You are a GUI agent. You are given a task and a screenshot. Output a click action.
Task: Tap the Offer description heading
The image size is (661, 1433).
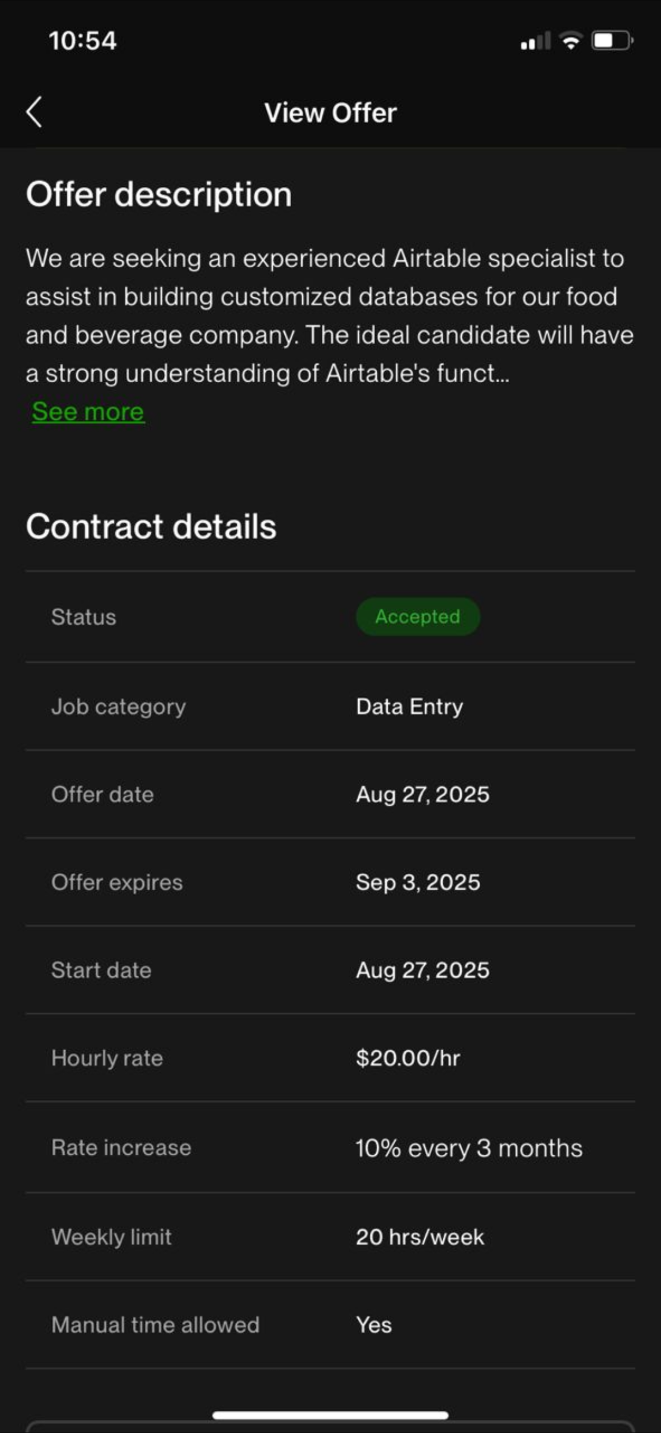pyautogui.click(x=159, y=195)
